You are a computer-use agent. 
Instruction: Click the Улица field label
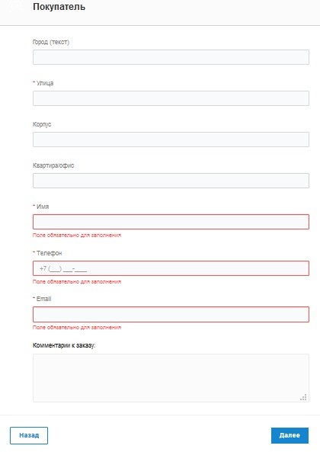pos(43,83)
